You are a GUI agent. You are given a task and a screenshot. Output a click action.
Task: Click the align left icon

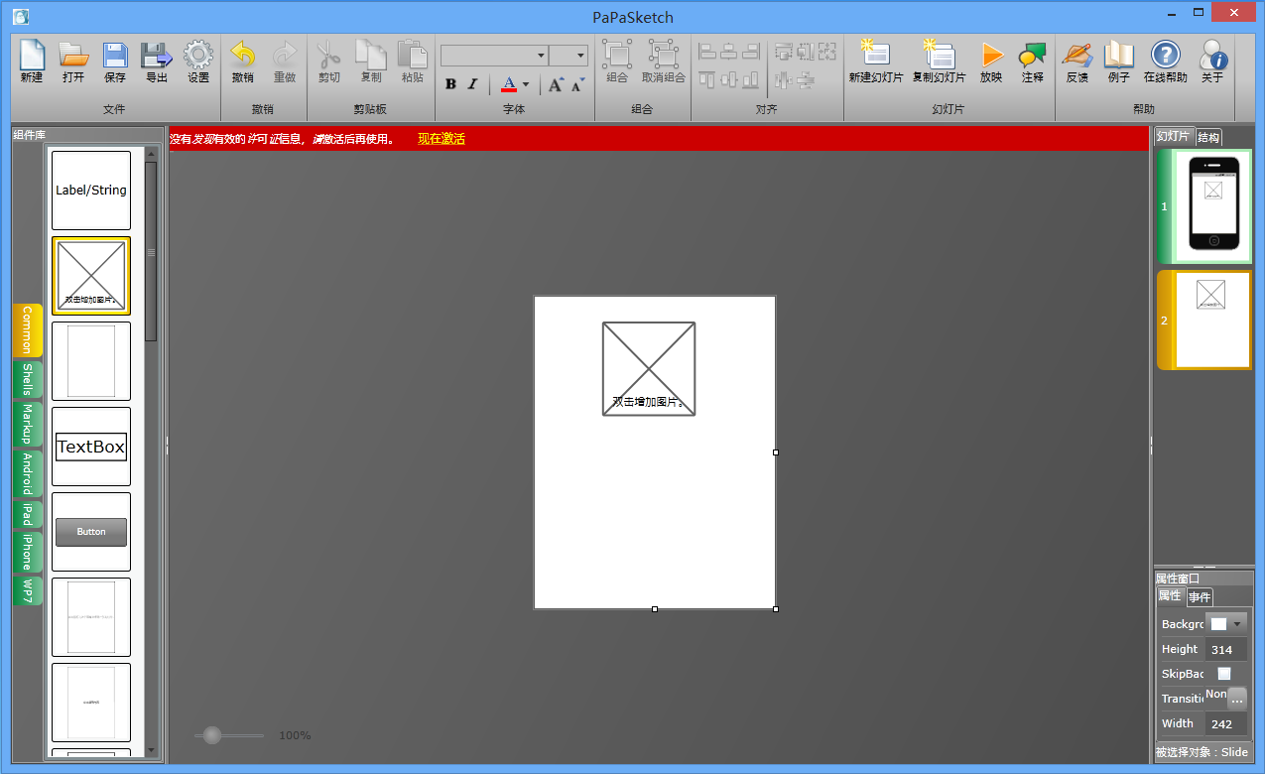pos(707,51)
